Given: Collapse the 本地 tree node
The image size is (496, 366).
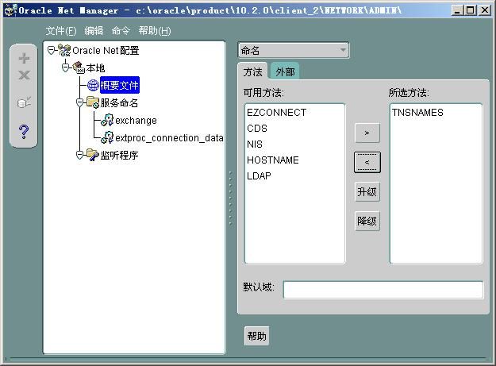Looking at the screenshot, I should [x=66, y=67].
